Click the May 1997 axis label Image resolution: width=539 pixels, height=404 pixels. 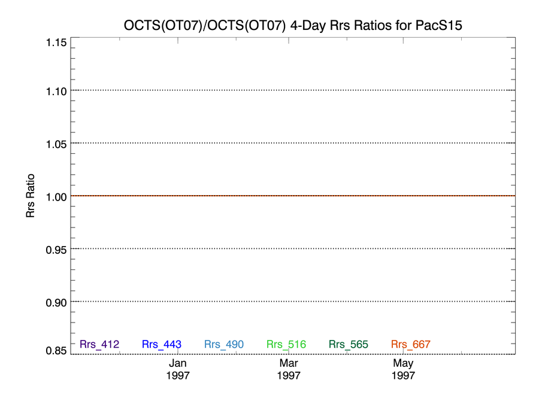[403, 369]
